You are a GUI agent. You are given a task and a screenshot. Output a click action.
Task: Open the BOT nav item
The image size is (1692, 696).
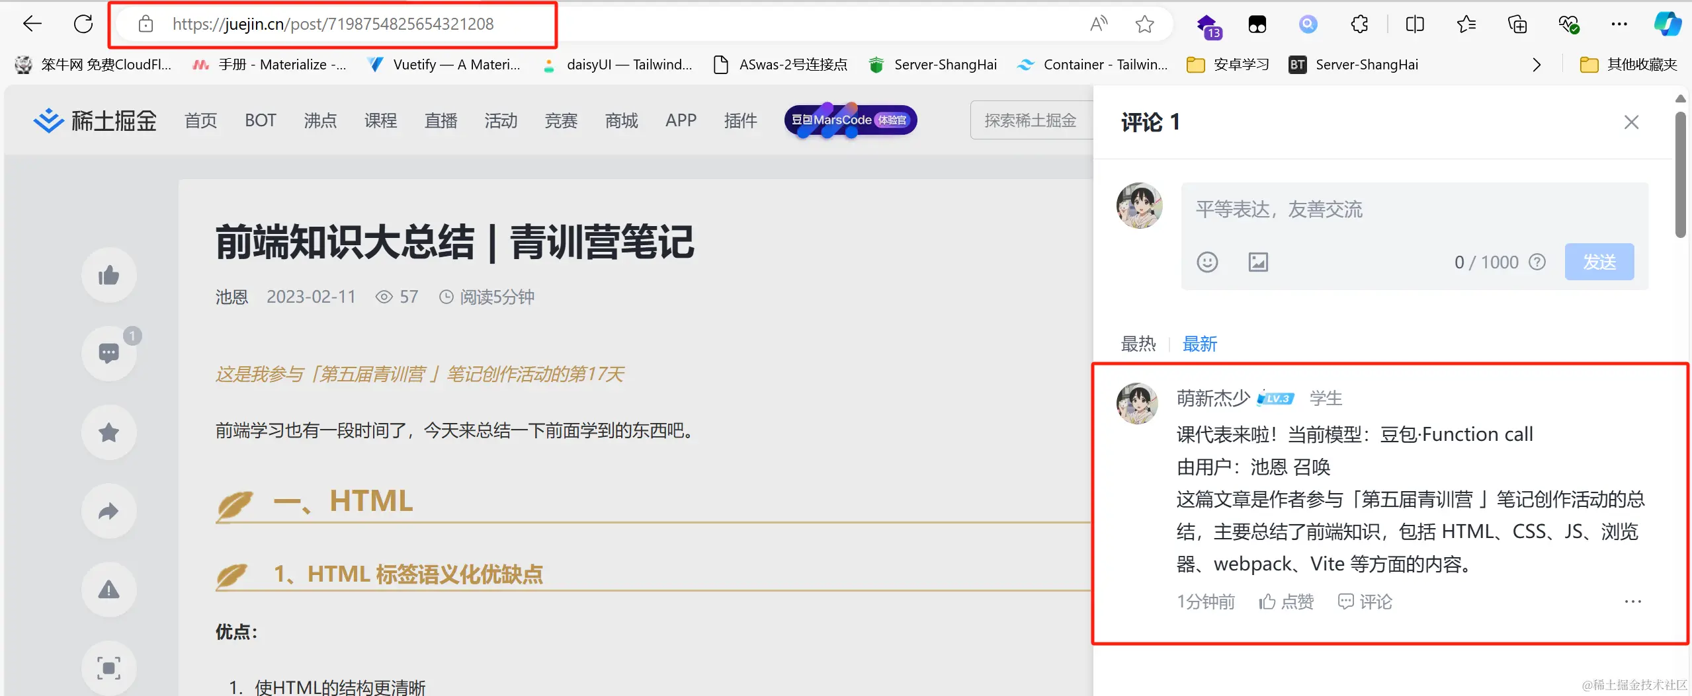pos(260,120)
